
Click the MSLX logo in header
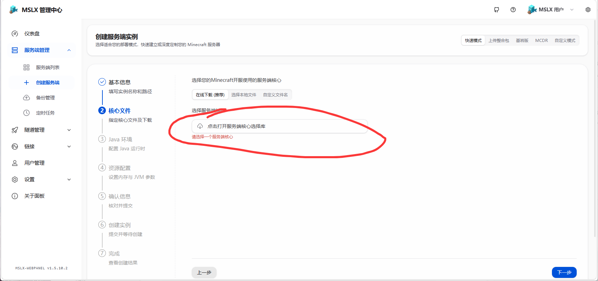point(13,10)
